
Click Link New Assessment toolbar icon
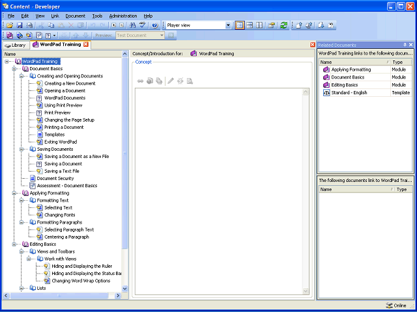39,35
